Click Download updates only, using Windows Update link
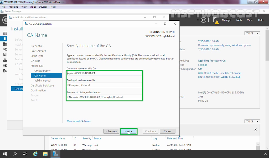The width and height of the screenshot is (269, 158). (224, 45)
